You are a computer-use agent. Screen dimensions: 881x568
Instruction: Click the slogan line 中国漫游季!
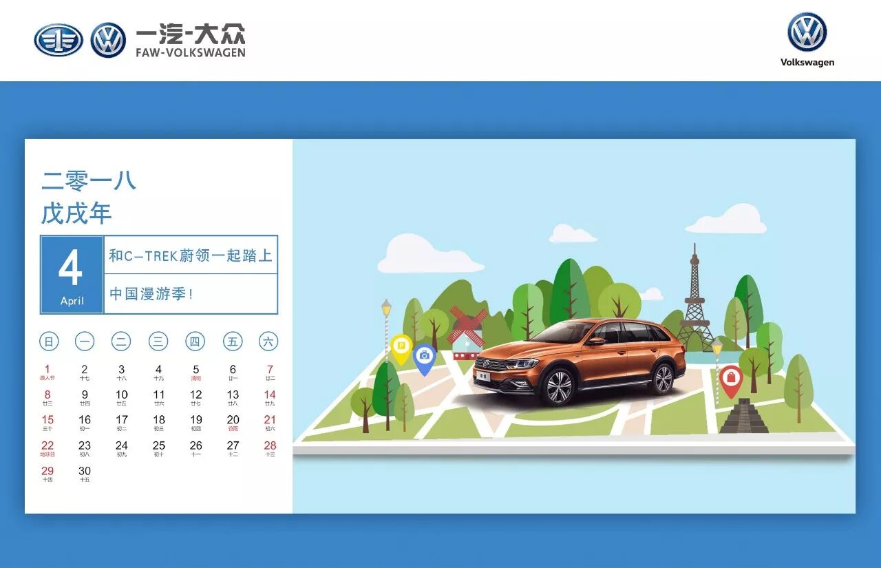point(151,293)
